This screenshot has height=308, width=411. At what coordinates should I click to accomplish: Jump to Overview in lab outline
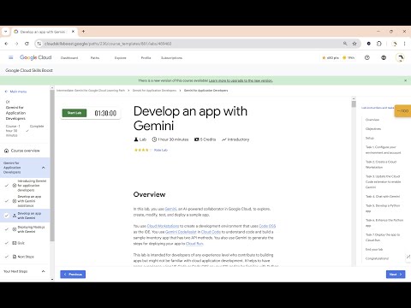click(372, 120)
